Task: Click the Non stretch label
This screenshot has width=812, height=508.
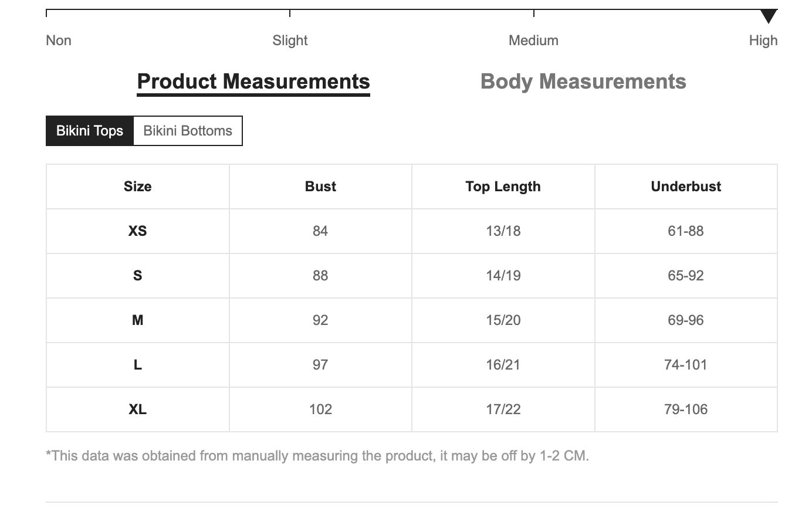Action: [x=59, y=40]
